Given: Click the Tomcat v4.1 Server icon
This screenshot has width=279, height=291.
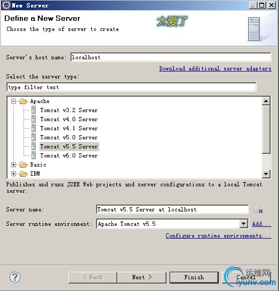Looking at the screenshot, I should (x=34, y=128).
